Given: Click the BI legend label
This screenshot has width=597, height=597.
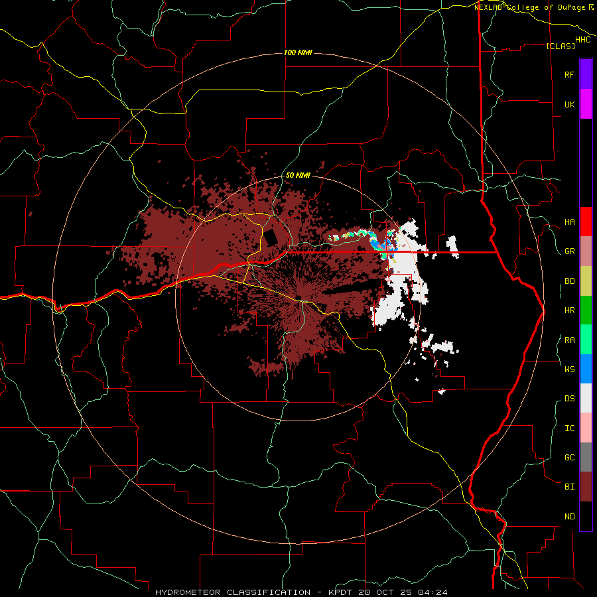Looking at the screenshot, I should coord(569,487).
